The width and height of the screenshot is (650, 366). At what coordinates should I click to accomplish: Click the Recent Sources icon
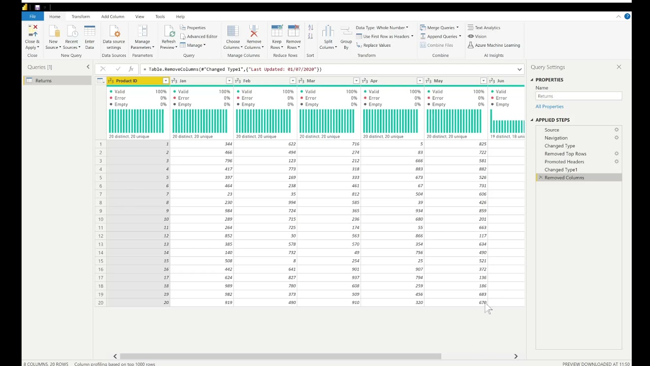tap(72, 31)
